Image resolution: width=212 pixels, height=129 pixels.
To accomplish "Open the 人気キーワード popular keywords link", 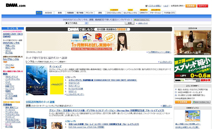I will [x=143, y=23].
